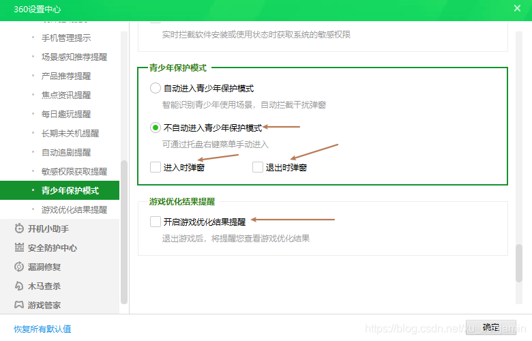Open 场景感知推荐提醒 settings item
Image resolution: width=532 pixels, height=341 pixels.
[x=60, y=57]
